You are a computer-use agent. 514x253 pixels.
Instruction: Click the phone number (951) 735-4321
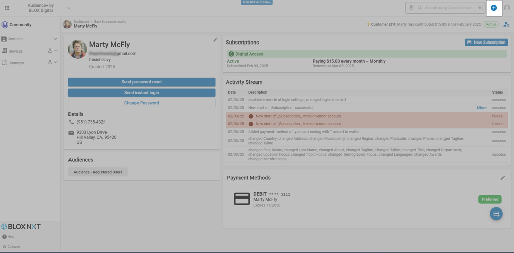tap(91, 122)
